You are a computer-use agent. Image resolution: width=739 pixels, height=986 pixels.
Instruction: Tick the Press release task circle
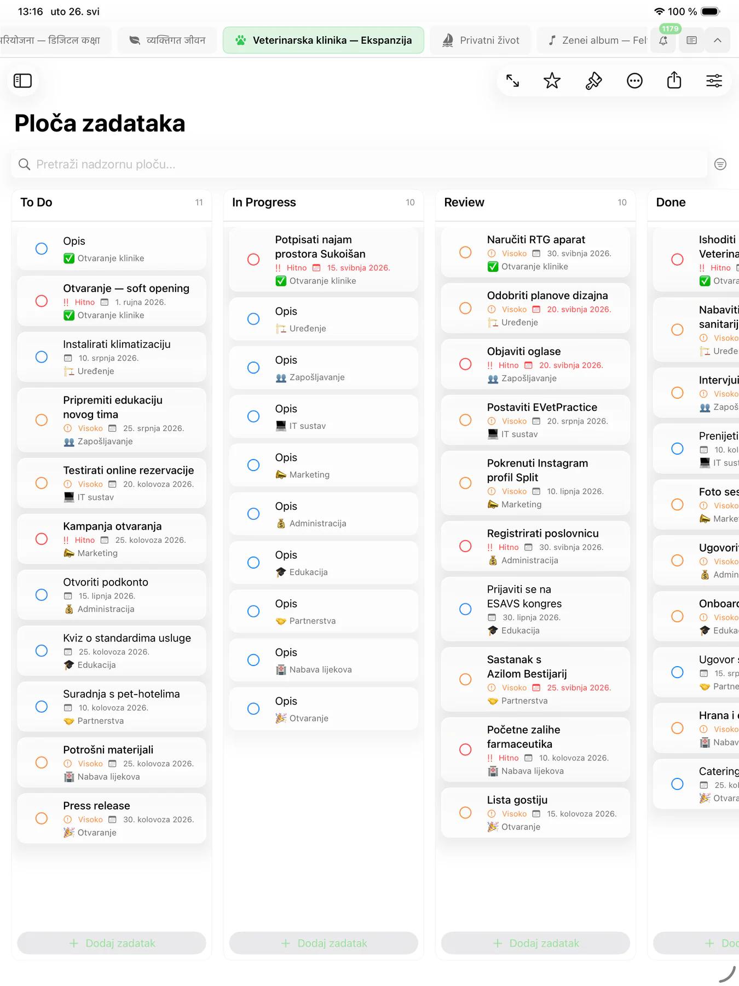point(42,818)
